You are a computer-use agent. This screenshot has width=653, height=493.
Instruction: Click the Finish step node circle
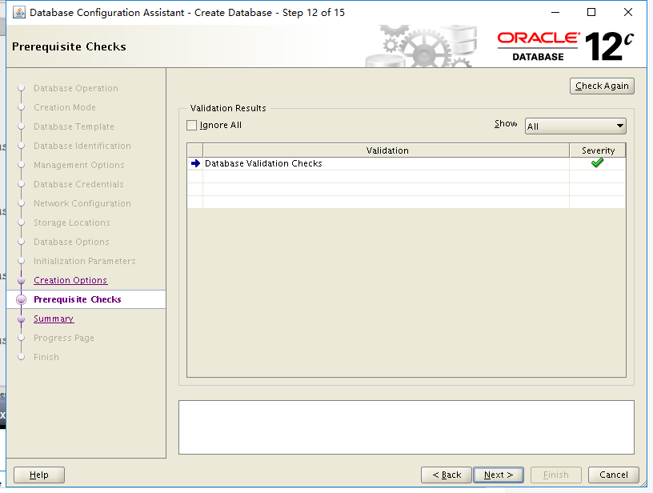click(22, 357)
